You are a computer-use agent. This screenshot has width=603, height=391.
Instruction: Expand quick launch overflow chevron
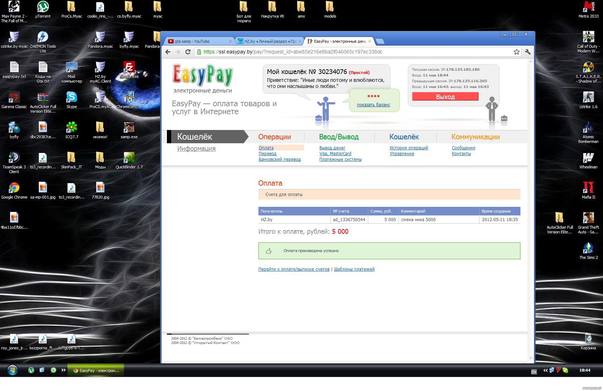(64, 370)
